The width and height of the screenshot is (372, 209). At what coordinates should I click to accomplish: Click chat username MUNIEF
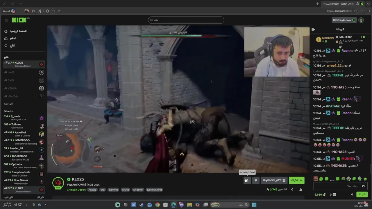click(348, 159)
